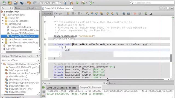Click the Uncomment code icon
The height and width of the screenshot is (98, 175).
tap(151, 14)
